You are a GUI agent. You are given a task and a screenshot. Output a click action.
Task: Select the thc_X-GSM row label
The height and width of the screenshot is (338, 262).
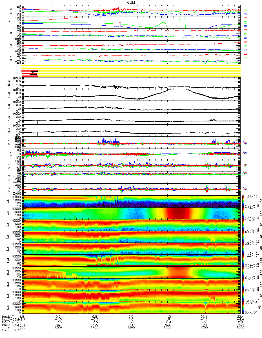10,320
